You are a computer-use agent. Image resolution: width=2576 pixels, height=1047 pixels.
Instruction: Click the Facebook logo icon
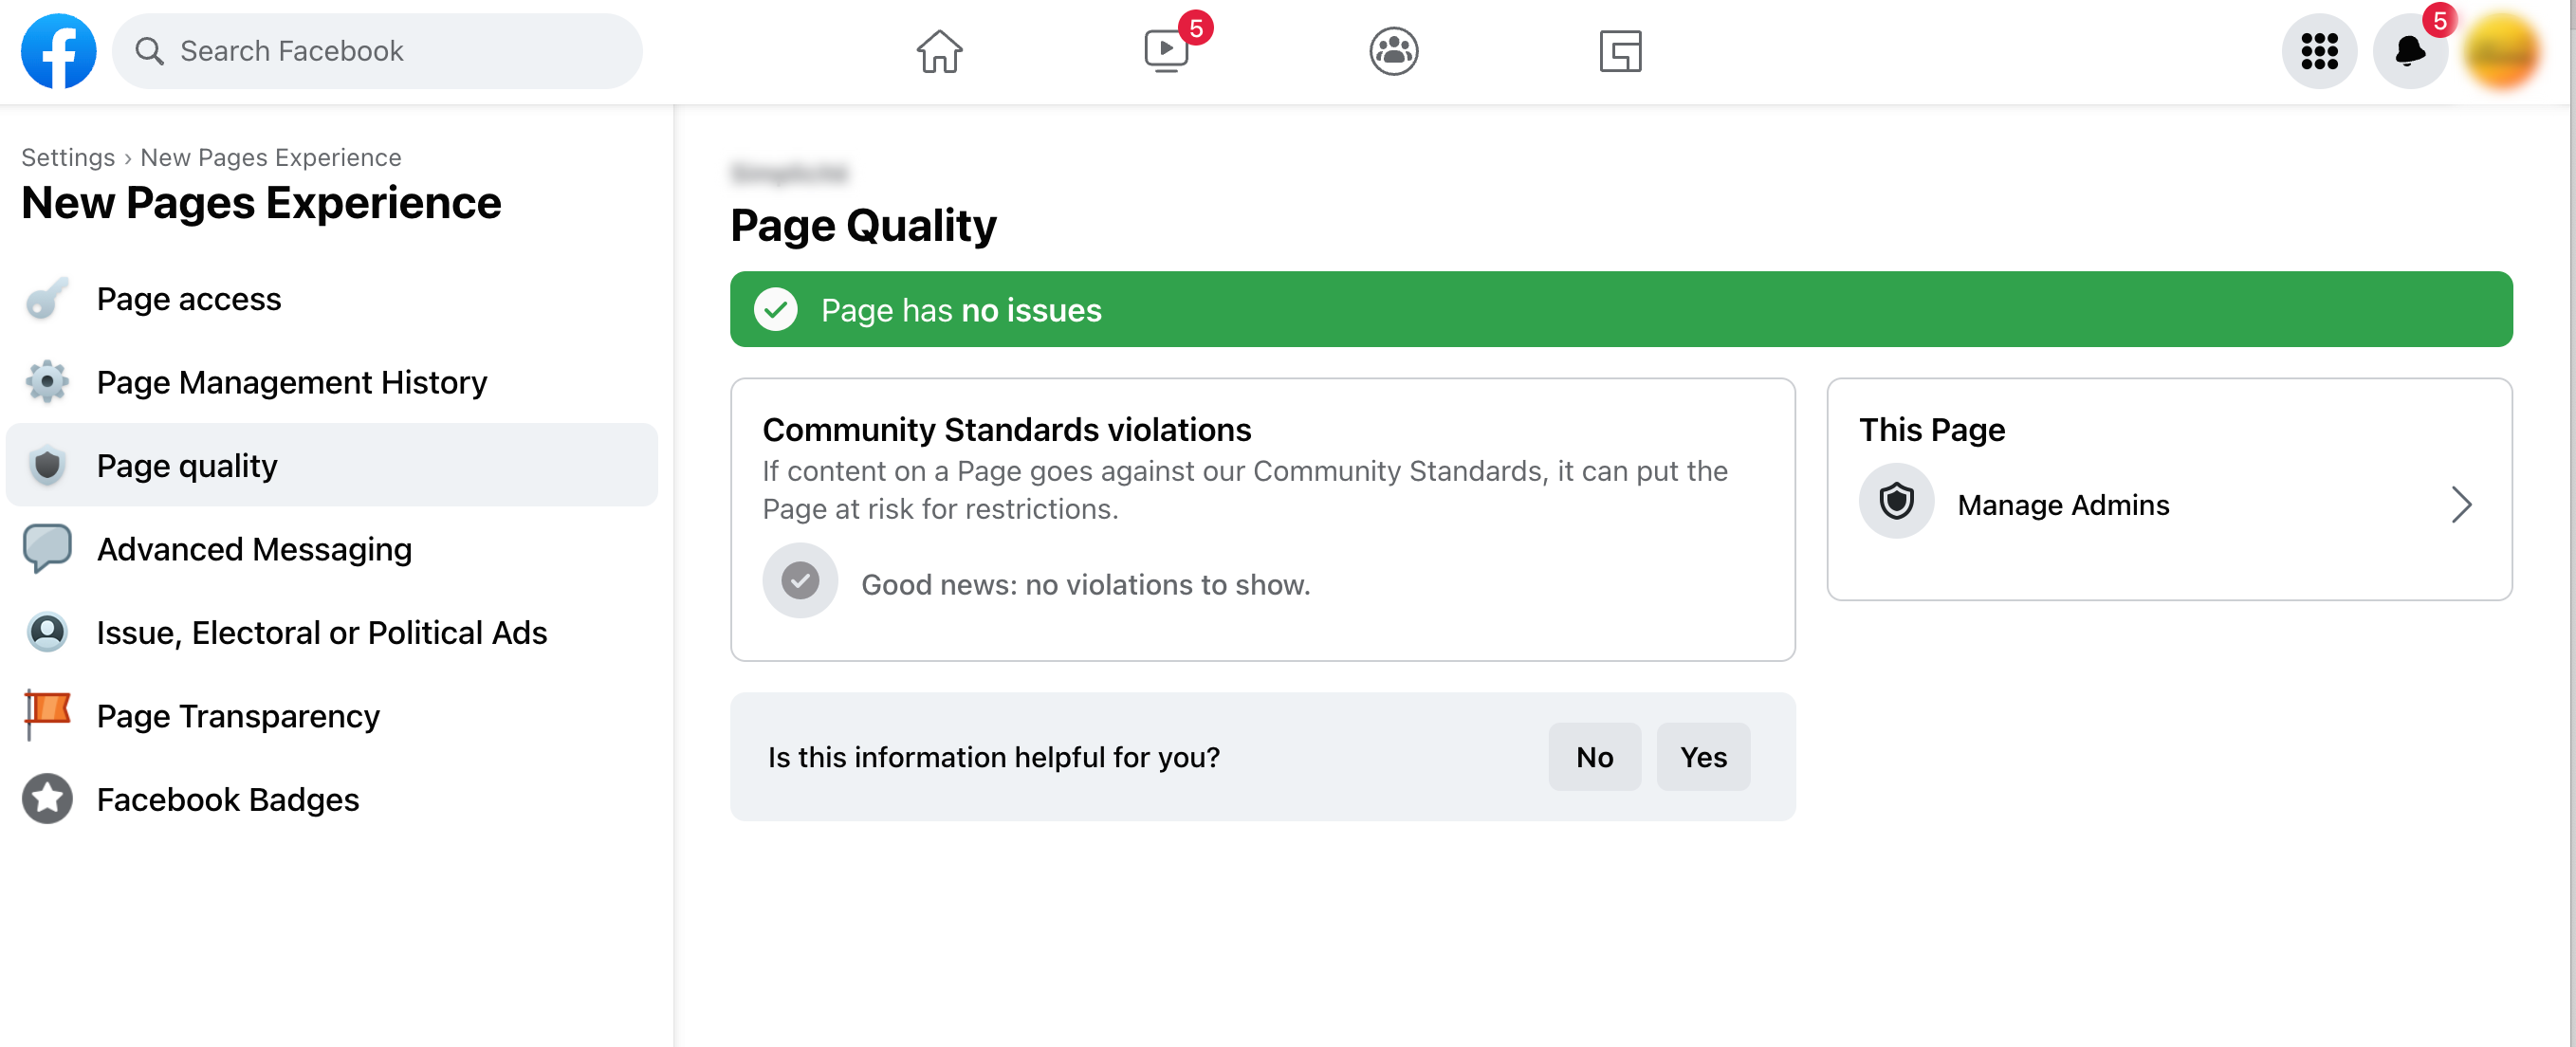pos(58,51)
